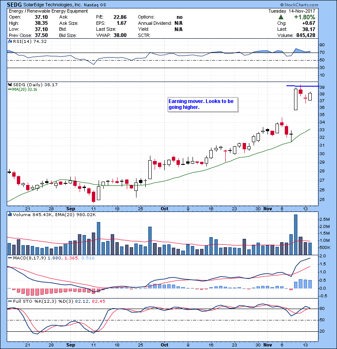
Task: Click the Ask Size label
Action: 69,23
